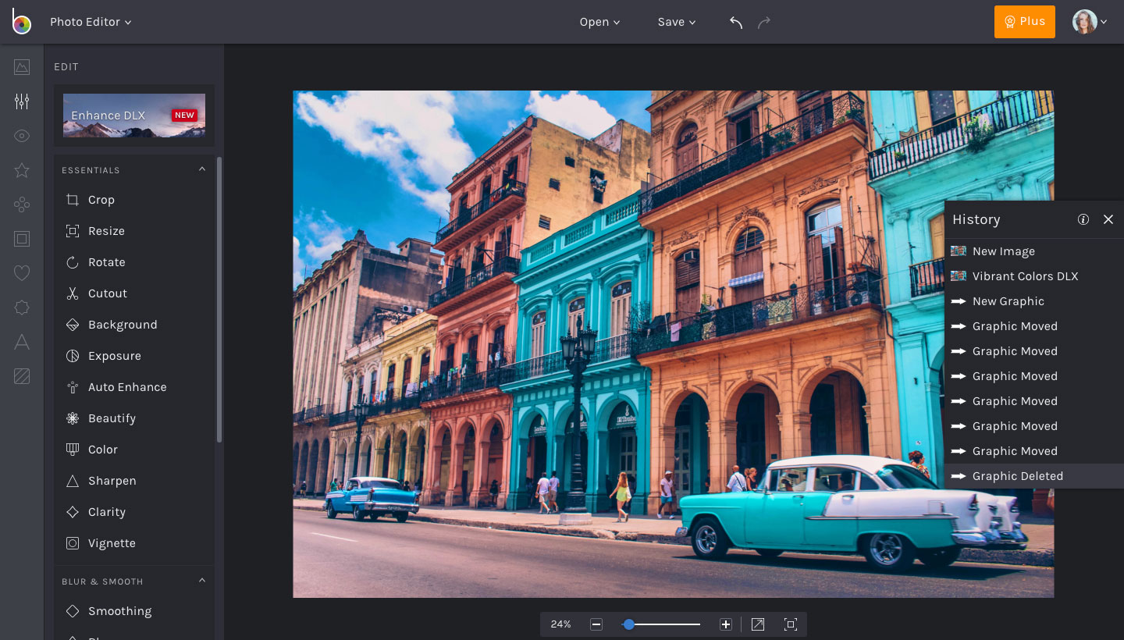
Task: Click the Frames sidebar icon
Action: (x=22, y=239)
